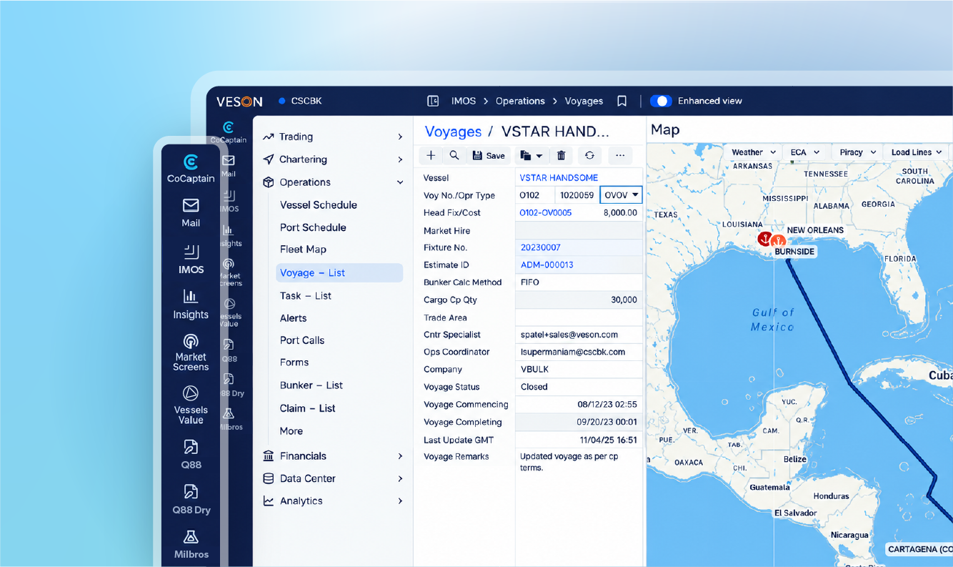Open Vessels Value in the front sidebar

191,405
